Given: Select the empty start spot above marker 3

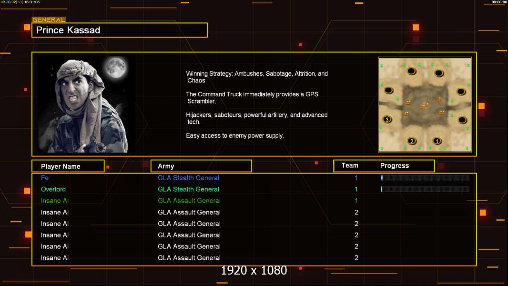Looking at the screenshot, I should (x=388, y=91).
